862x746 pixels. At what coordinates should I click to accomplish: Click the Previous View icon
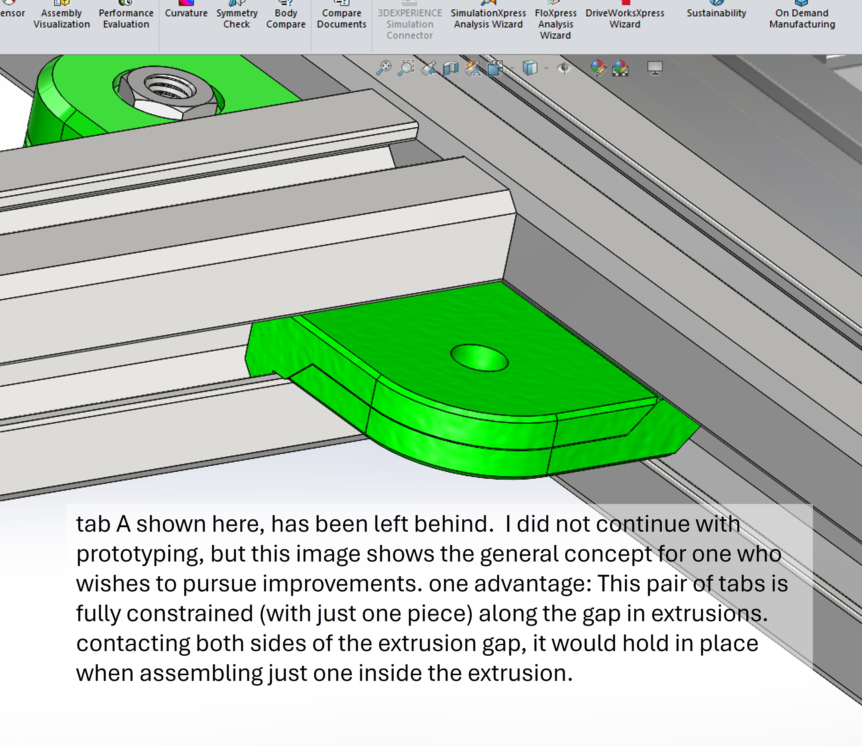(x=429, y=68)
